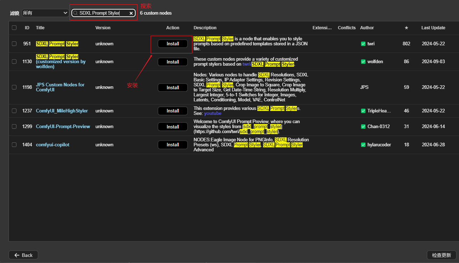This screenshot has height=263, width=459.
Task: Focus the SDXL Prompt Styler search field
Action: click(103, 13)
